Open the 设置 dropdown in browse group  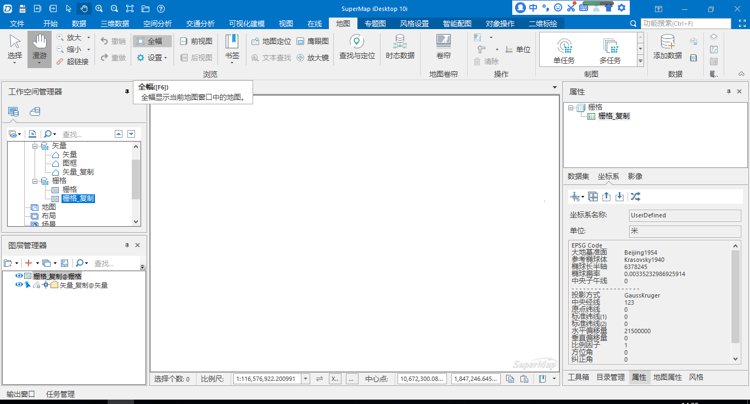tap(152, 58)
